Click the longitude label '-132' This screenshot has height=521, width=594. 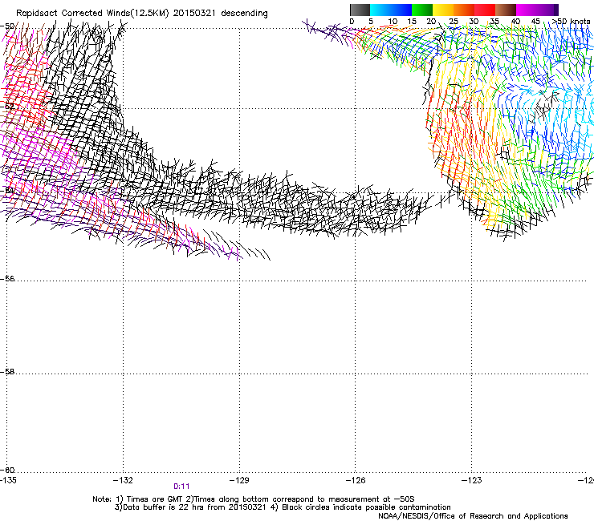[123, 480]
